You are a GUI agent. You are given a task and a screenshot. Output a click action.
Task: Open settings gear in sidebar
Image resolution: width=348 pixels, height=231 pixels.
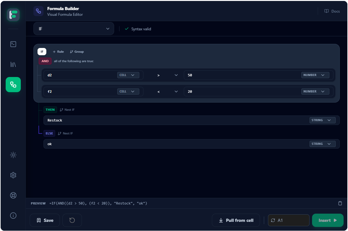click(x=13, y=175)
